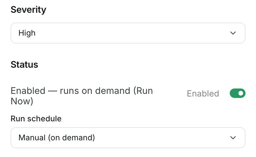Select the Run schedule label
Image resolution: width=256 pixels, height=157 pixels.
coord(36,119)
